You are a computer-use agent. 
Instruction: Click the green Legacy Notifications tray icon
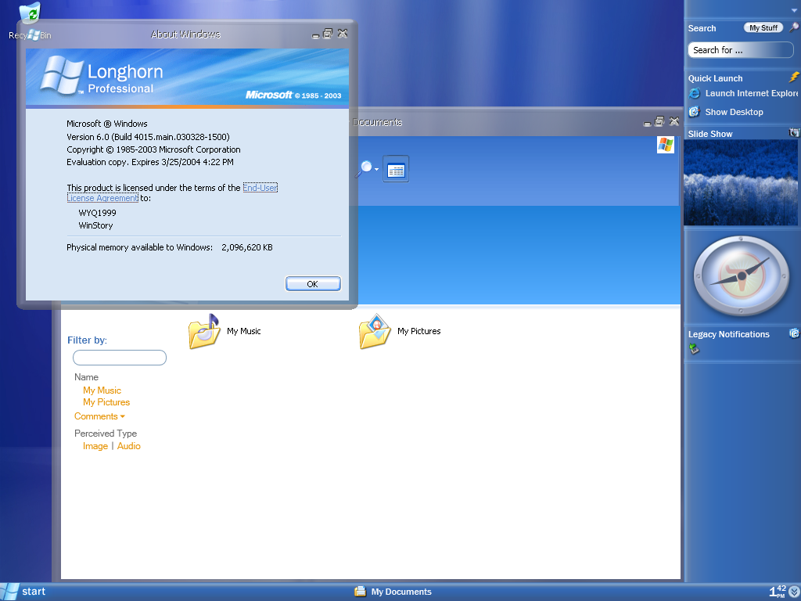point(693,349)
